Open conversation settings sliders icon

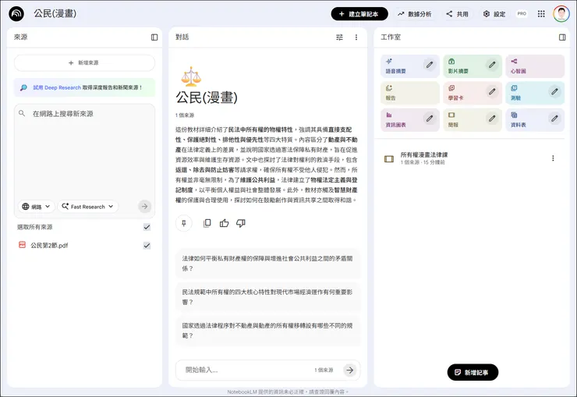339,37
